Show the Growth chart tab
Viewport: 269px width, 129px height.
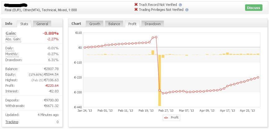click(95, 24)
